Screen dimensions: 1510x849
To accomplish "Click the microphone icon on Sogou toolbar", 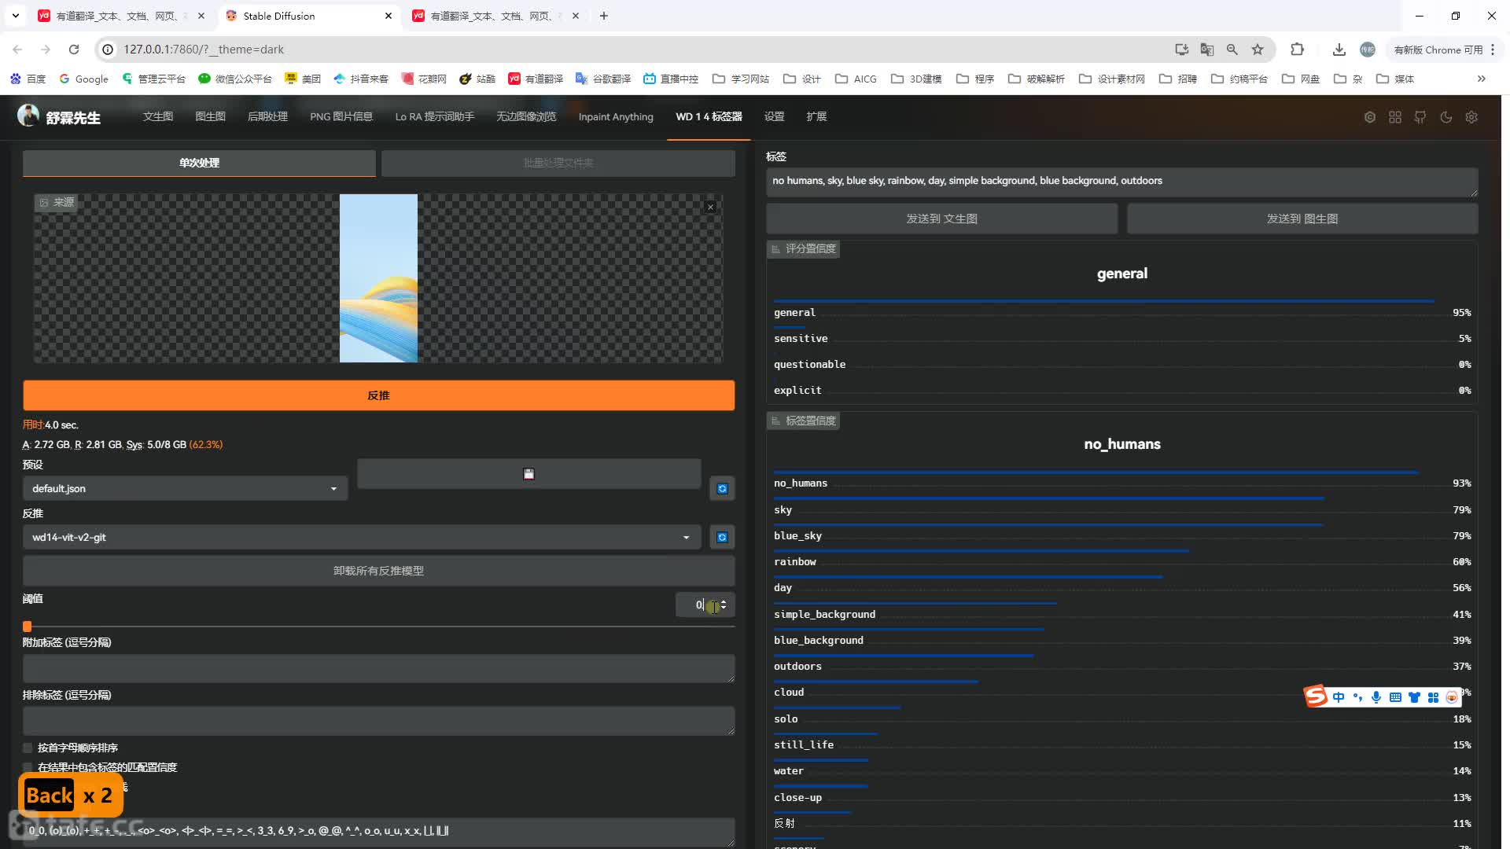I will [1376, 697].
